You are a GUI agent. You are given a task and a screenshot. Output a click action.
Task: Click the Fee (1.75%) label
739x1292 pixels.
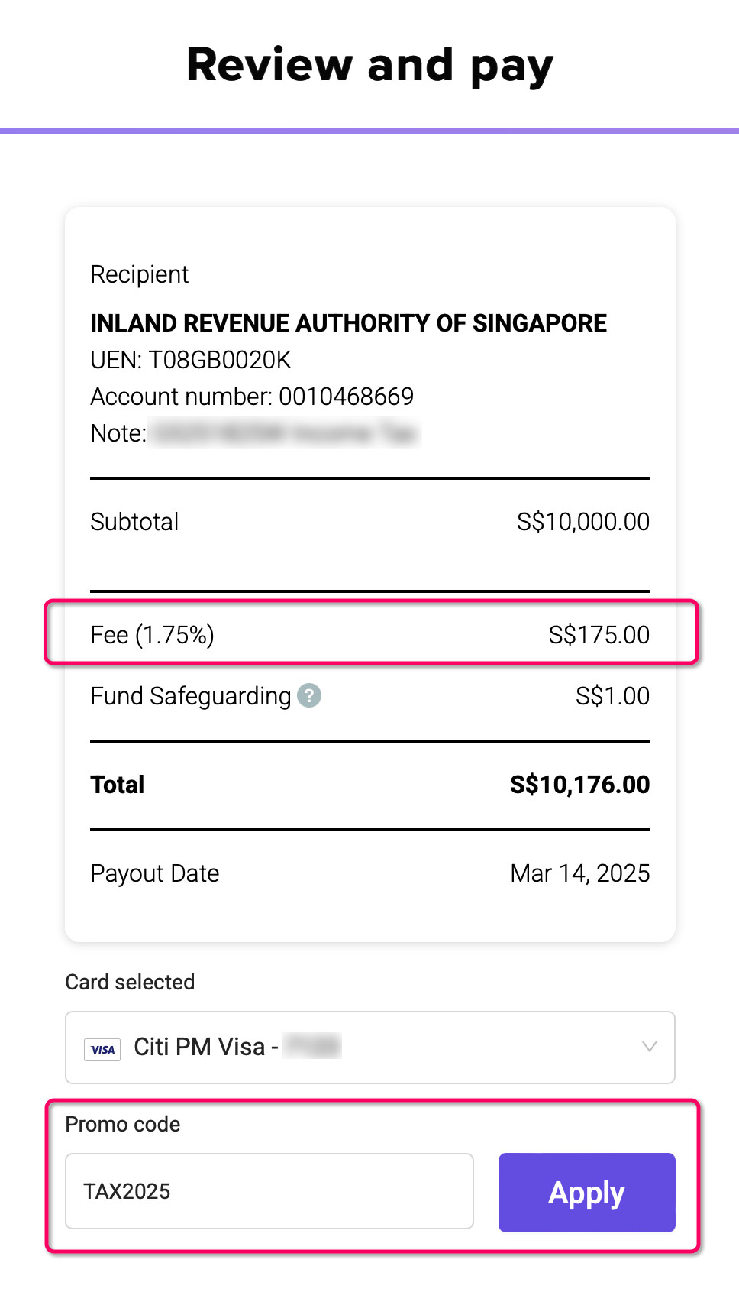pos(152,635)
